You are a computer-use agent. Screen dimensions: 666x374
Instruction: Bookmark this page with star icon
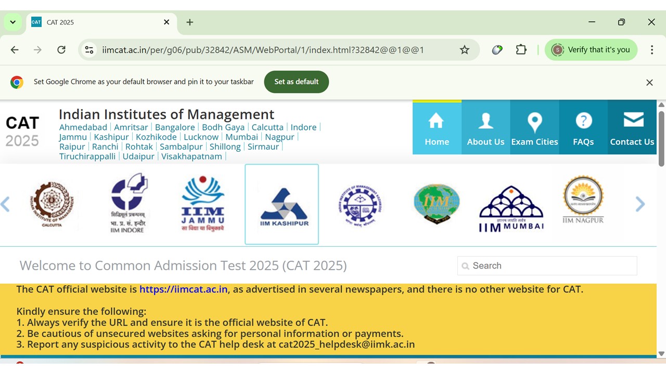(x=465, y=50)
